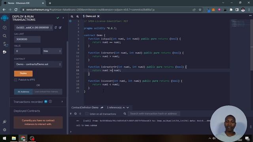Click '1 reference(s)' text

tap(114, 108)
